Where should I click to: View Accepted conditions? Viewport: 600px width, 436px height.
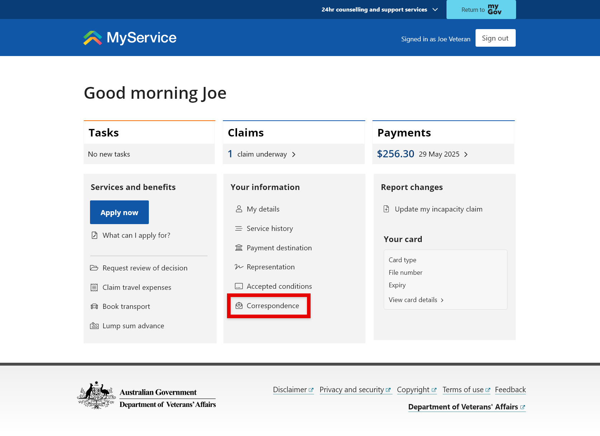(x=279, y=286)
